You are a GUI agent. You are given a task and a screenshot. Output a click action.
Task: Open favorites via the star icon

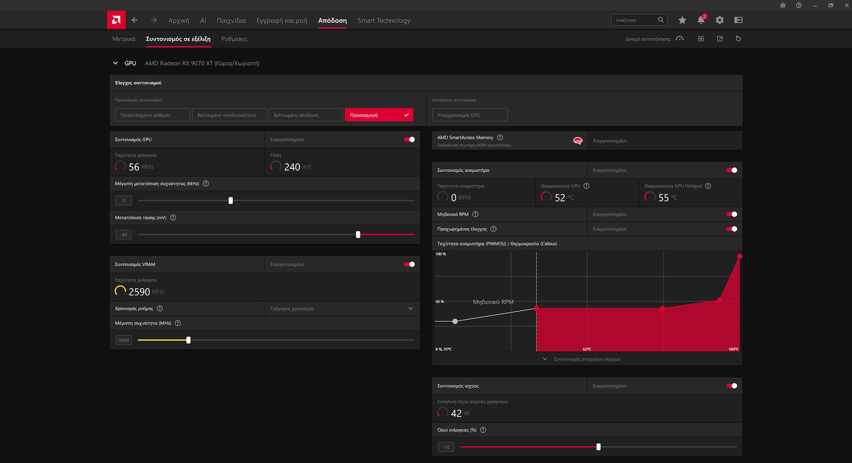point(682,20)
